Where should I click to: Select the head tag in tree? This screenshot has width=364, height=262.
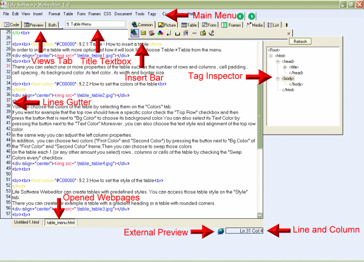click(288, 61)
